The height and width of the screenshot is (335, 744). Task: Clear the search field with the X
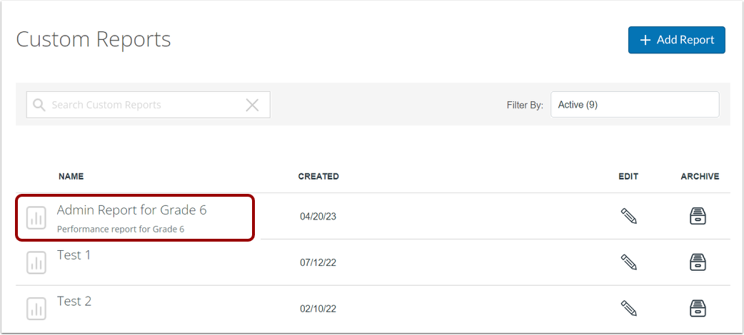(x=253, y=105)
